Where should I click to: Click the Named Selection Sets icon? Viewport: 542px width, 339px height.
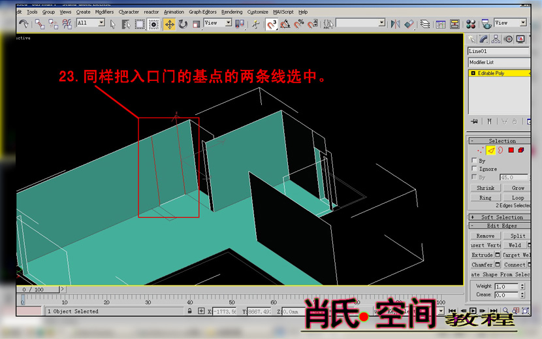(328, 24)
